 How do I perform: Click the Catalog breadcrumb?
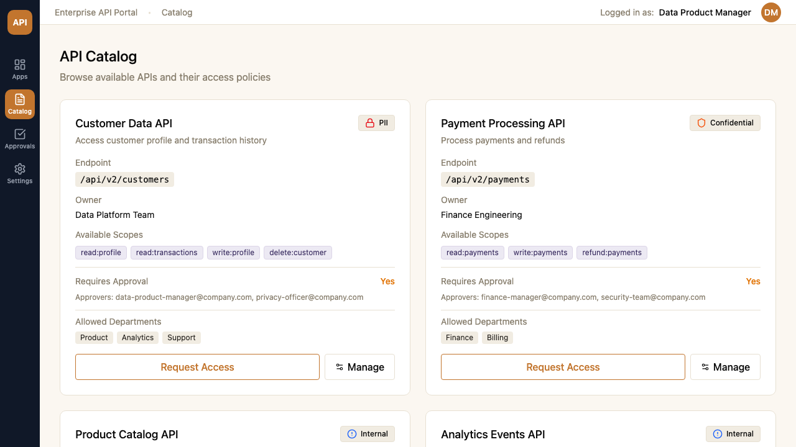click(x=177, y=12)
